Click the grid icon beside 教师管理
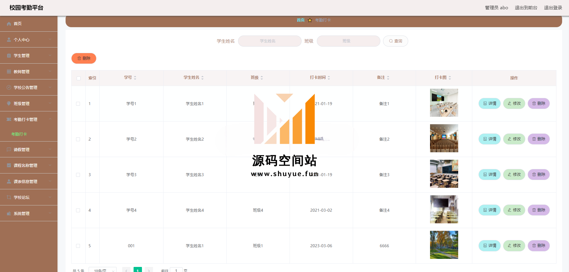 click(x=9, y=72)
